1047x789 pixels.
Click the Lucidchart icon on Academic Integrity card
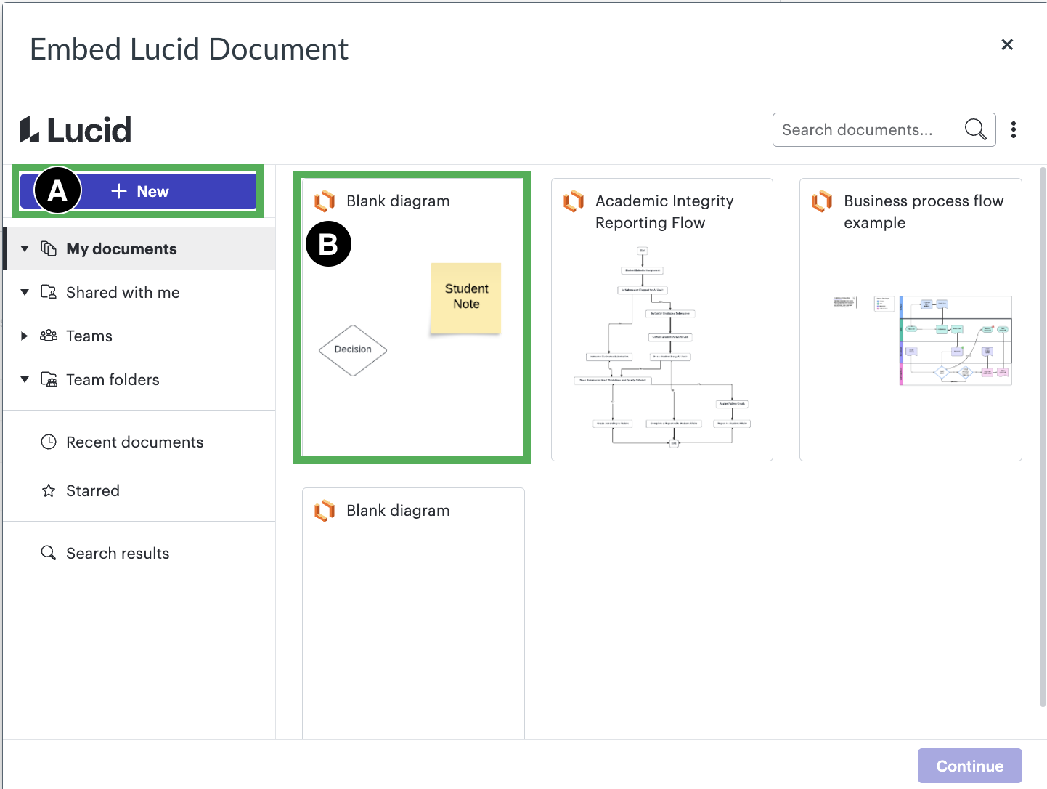[574, 201]
